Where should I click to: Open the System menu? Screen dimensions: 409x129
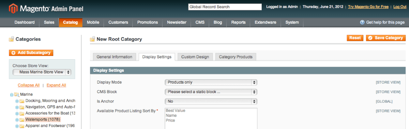(x=292, y=23)
